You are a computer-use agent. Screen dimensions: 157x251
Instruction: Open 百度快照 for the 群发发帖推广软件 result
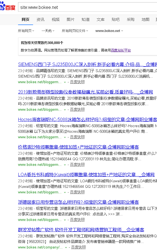[x=78, y=247]
